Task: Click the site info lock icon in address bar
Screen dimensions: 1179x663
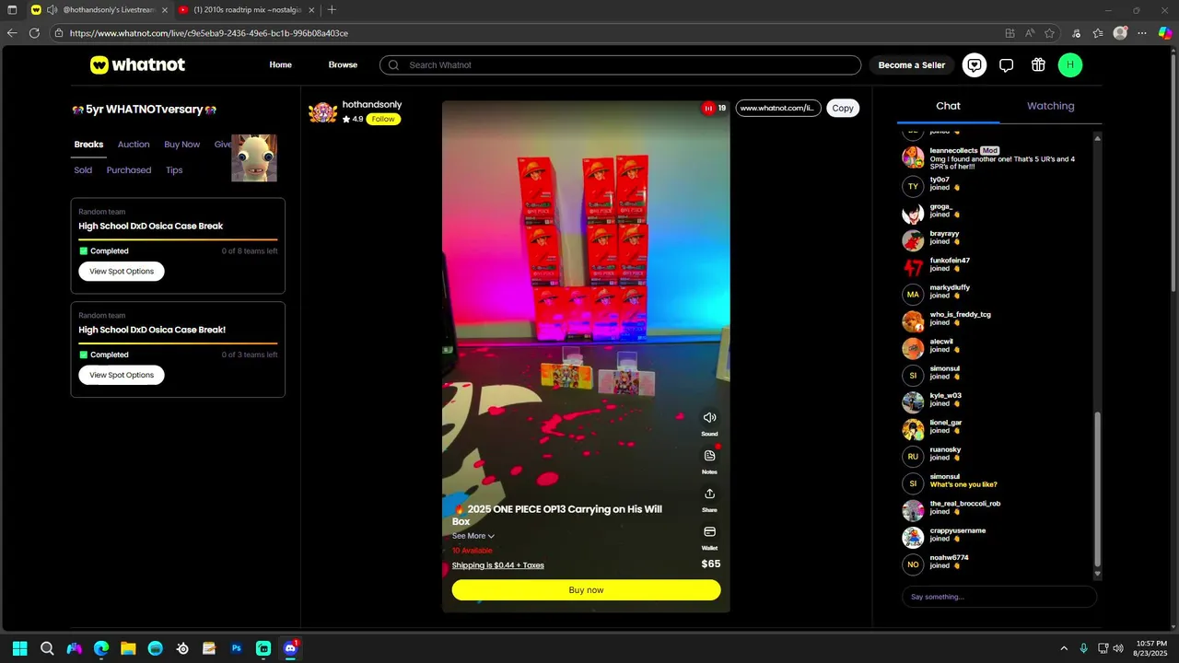Action: pyautogui.click(x=59, y=32)
